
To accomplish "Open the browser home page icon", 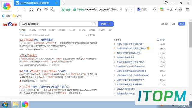I will click(39, 9).
